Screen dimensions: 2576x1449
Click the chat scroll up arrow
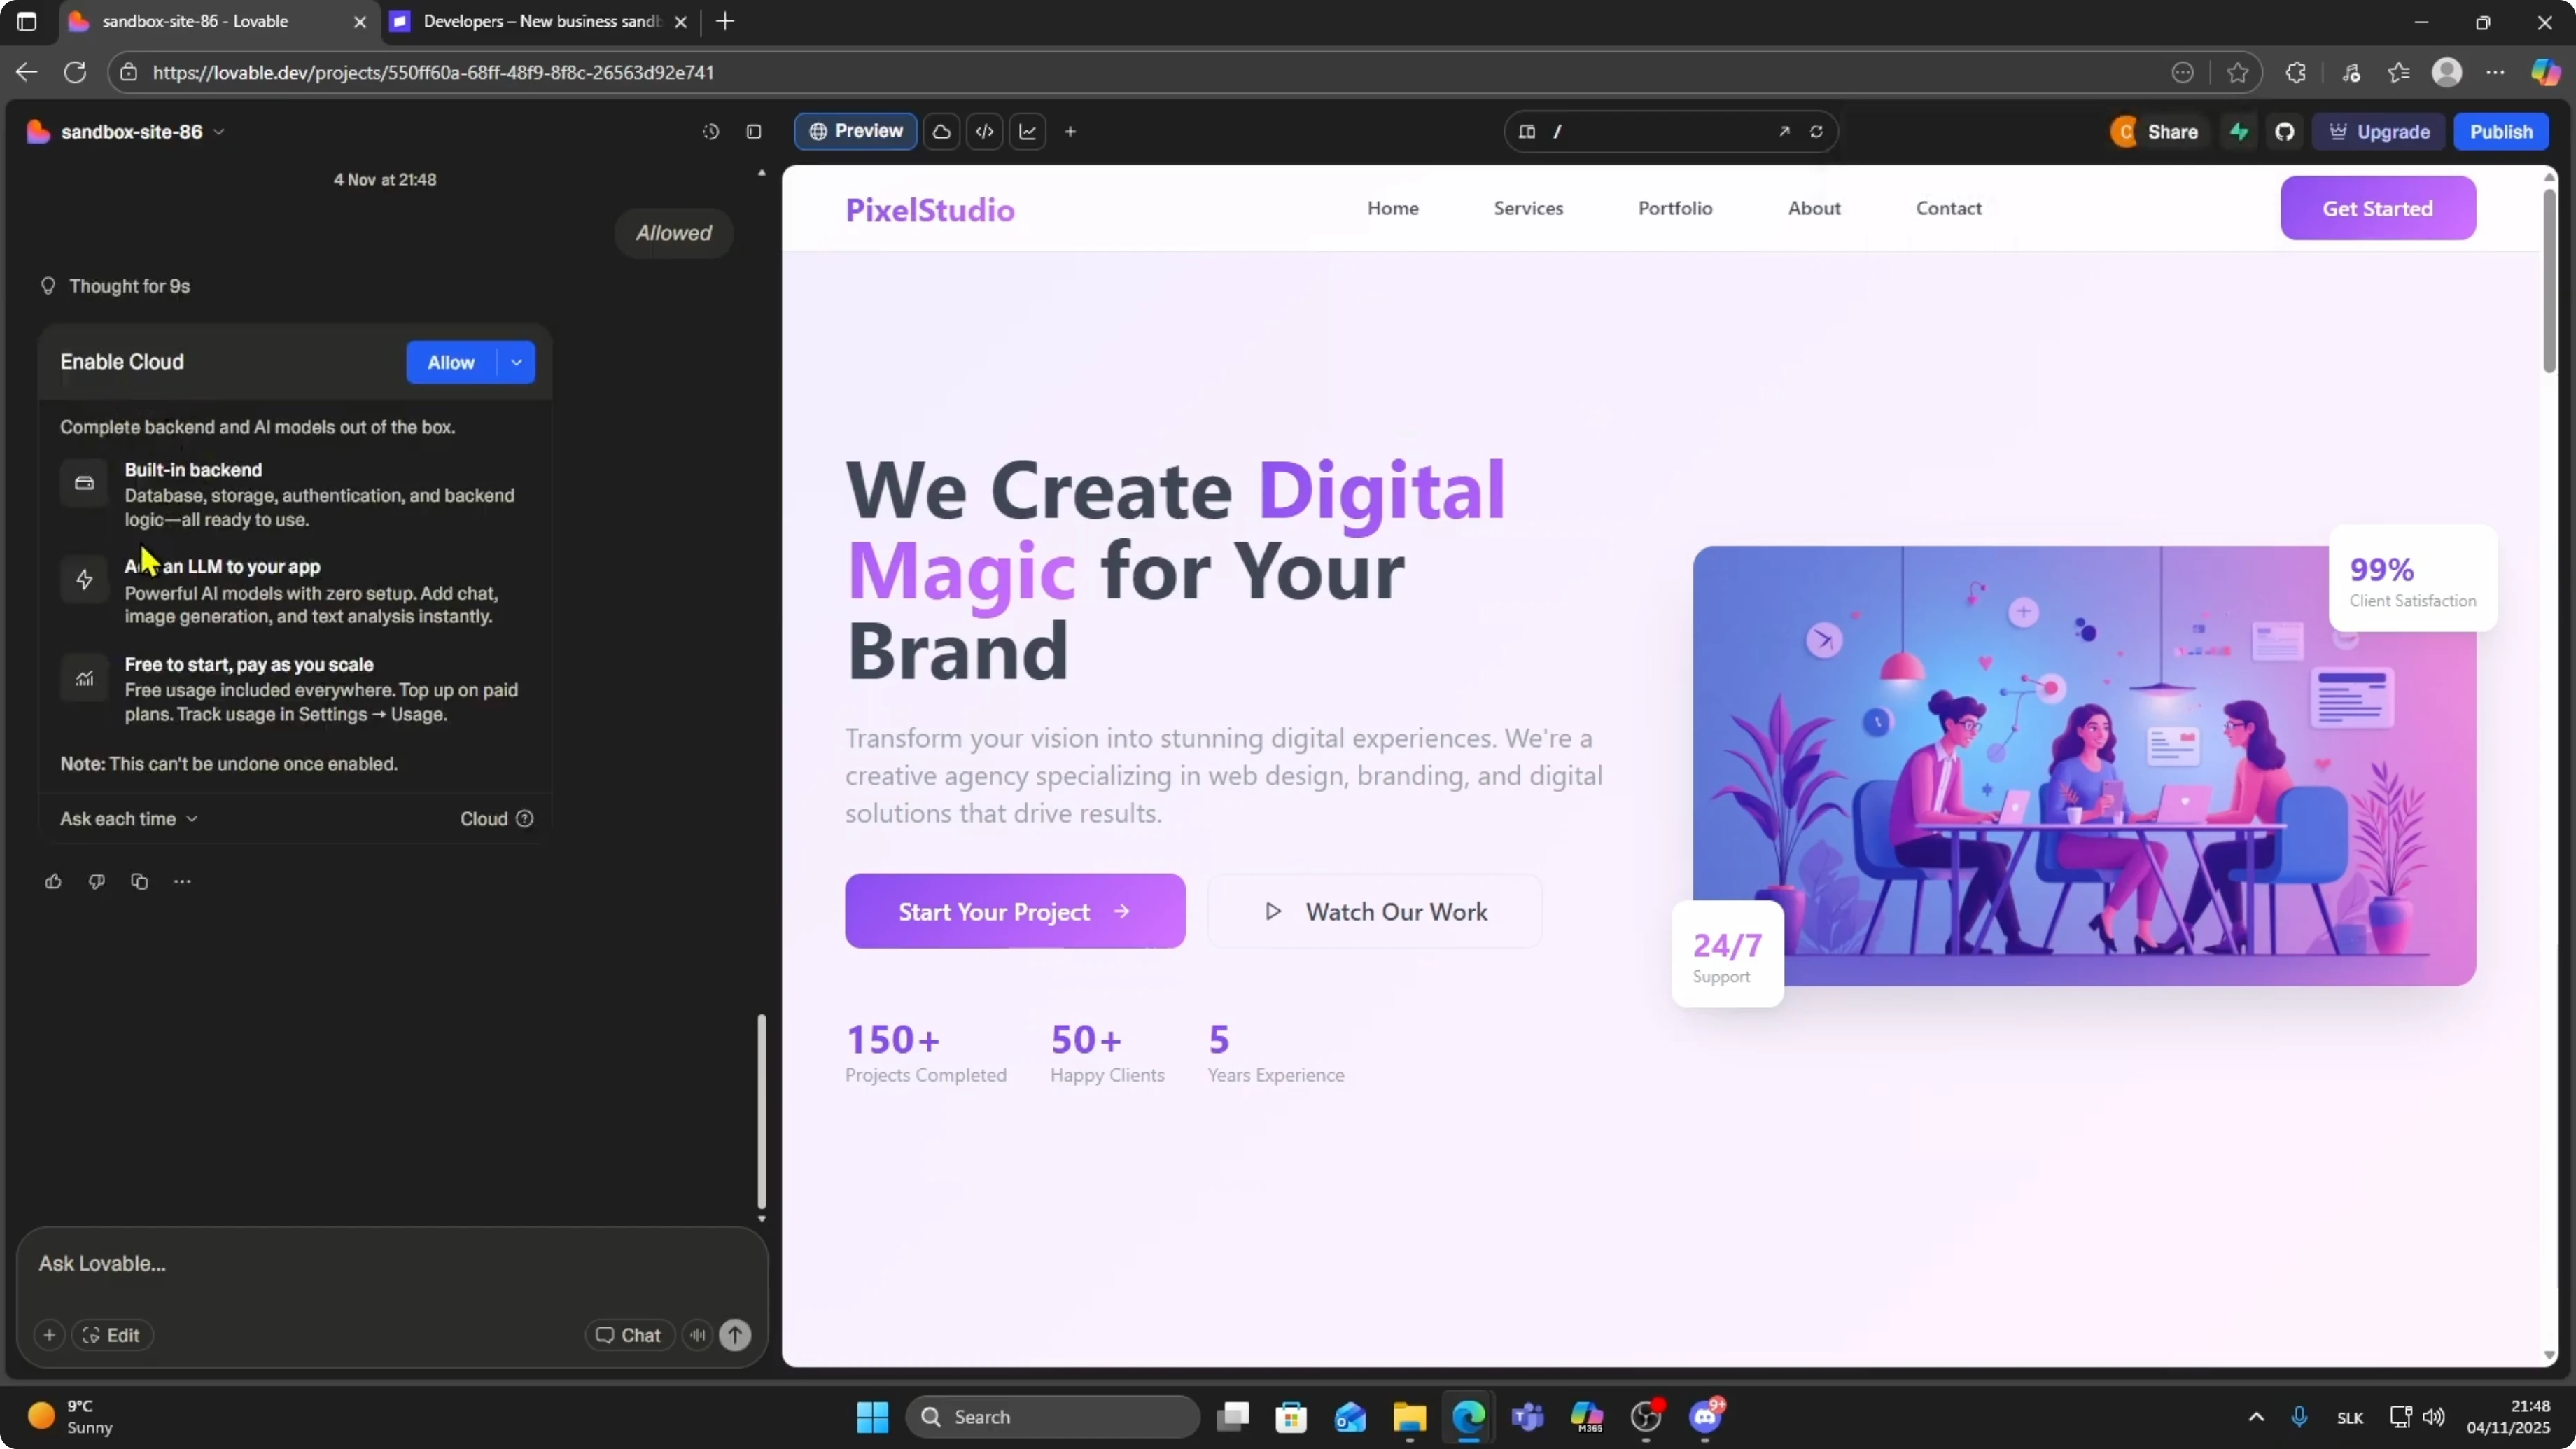pos(762,173)
